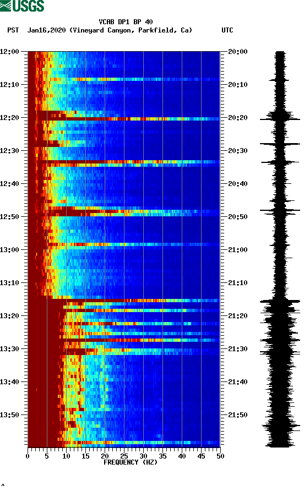This screenshot has width=304, height=491.
Task: Click the 13:10 PST time label
Action: click(10, 283)
